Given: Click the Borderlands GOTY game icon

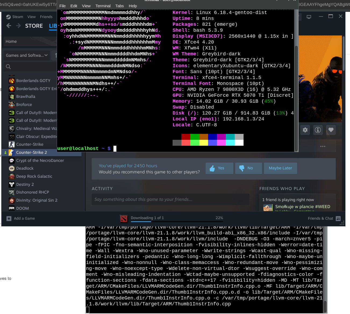Looking at the screenshot, I should click(x=12, y=81).
